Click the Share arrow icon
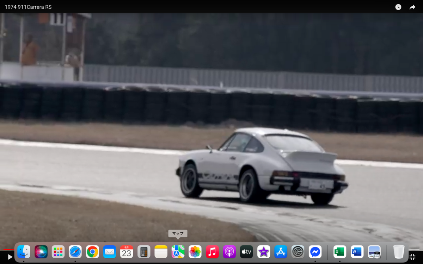Screen dimensions: 423x264 [x=412, y=7]
